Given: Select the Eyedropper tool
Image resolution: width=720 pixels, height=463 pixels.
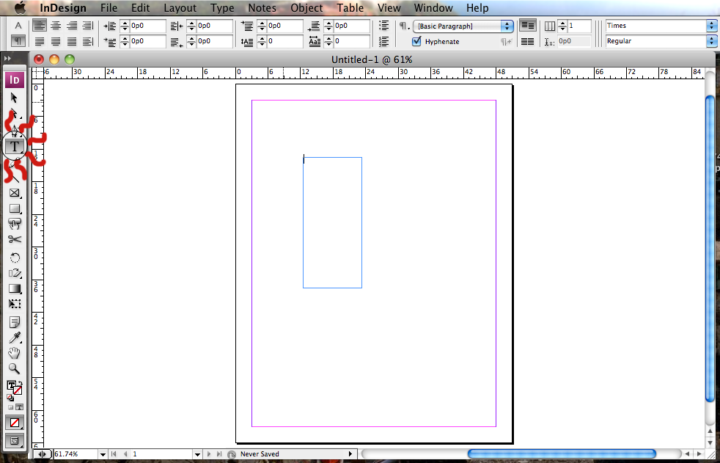Looking at the screenshot, I should 15,338.
